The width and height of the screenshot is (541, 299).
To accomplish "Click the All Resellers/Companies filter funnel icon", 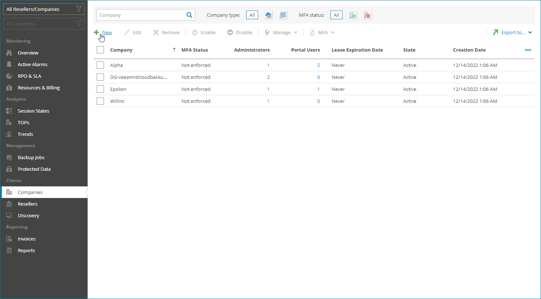I will tap(79, 9).
